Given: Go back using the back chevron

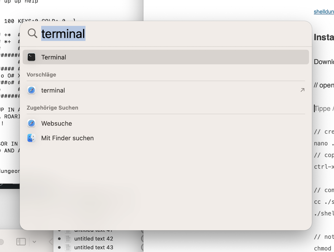Looking at the screenshot, I should pyautogui.click(x=50, y=242).
